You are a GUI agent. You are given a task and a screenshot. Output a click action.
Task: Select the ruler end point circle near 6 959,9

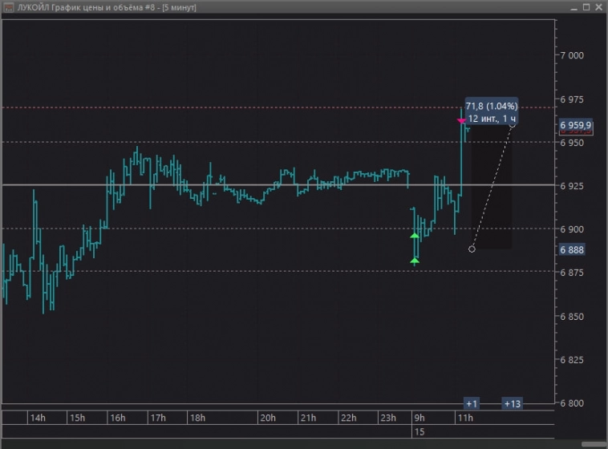[x=513, y=125]
